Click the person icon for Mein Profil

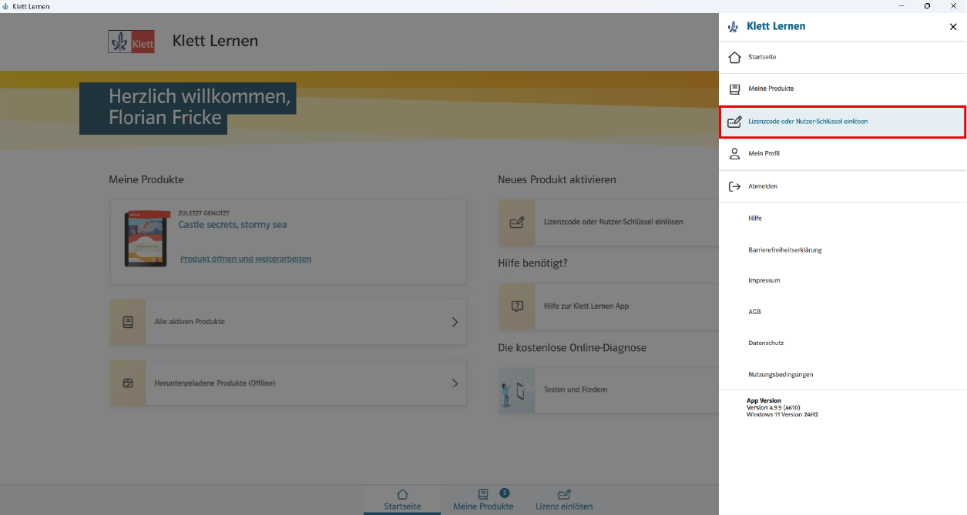pos(734,154)
